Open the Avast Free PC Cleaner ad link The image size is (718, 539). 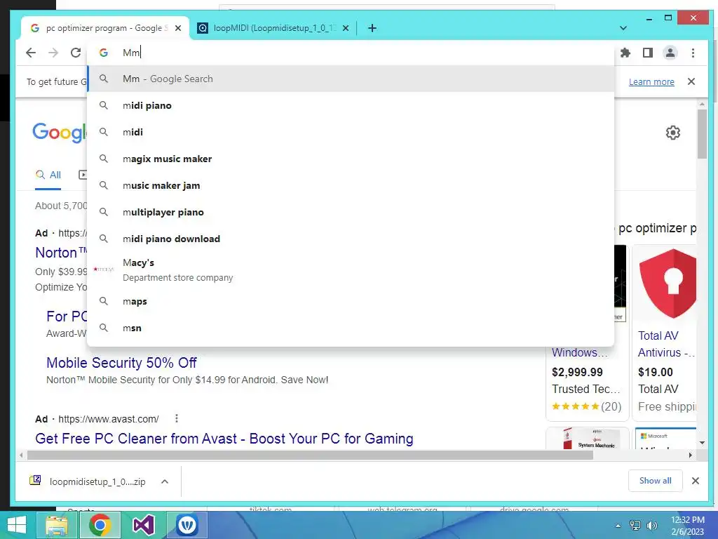point(224,439)
